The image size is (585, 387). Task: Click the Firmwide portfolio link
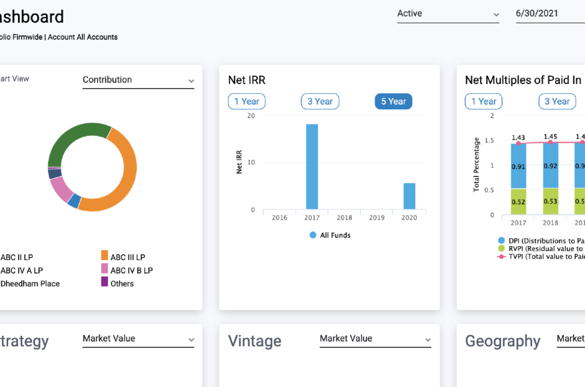[27, 37]
